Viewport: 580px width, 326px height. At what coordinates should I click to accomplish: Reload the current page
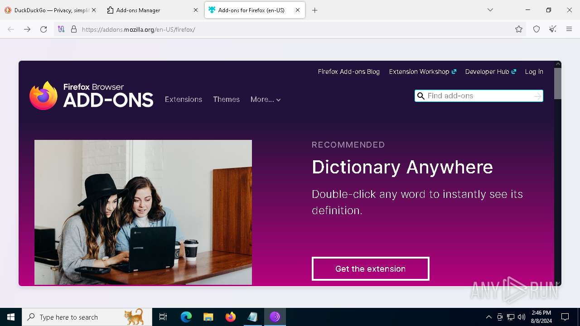[43, 29]
